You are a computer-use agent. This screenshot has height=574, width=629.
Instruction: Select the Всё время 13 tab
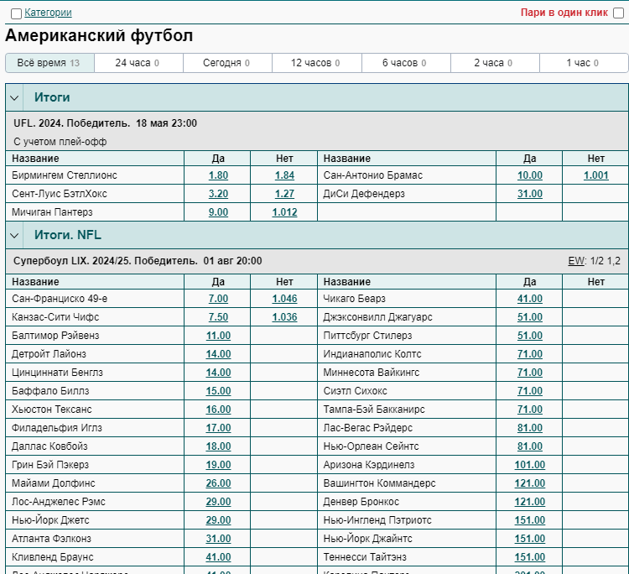pyautogui.click(x=49, y=63)
